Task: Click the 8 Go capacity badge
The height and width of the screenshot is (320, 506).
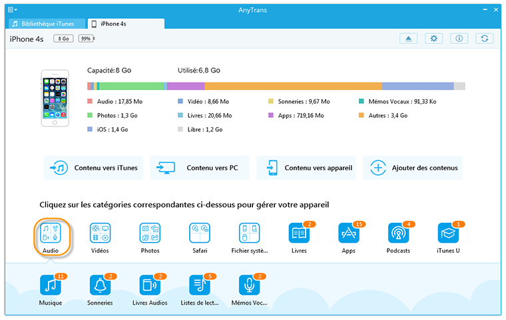Action: pos(63,39)
